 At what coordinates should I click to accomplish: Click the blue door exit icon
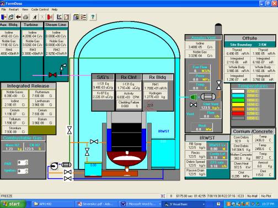[x=3, y=17]
